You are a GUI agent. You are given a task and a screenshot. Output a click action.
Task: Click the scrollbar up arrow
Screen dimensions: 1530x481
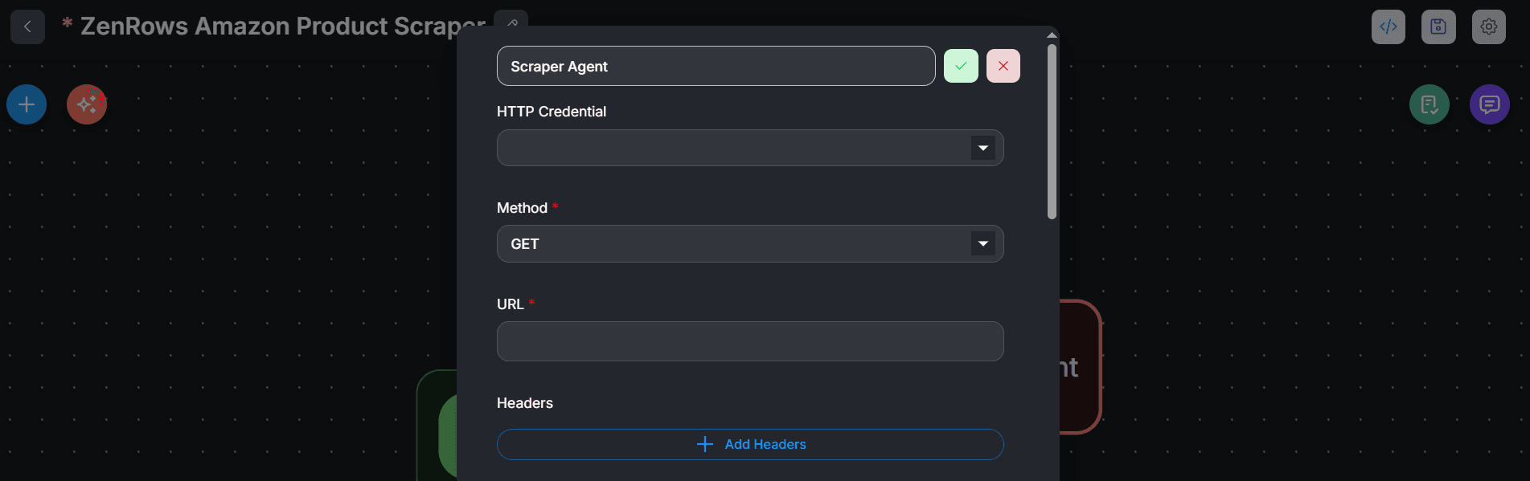click(1052, 35)
